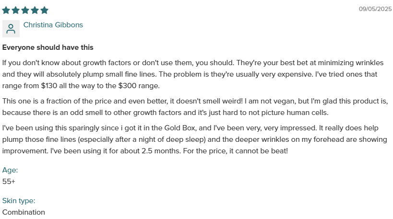Click the words 'Gold Box' in review

coord(180,128)
